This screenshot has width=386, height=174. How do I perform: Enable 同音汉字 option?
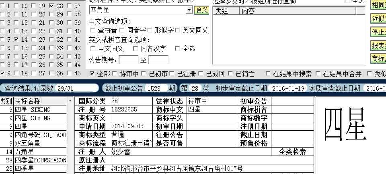click(x=136, y=49)
